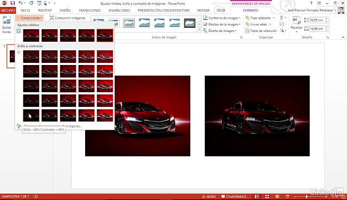Switch to the INSERTAR tab
Image resolution: width=347 pixels, height=200 pixels.
point(44,10)
